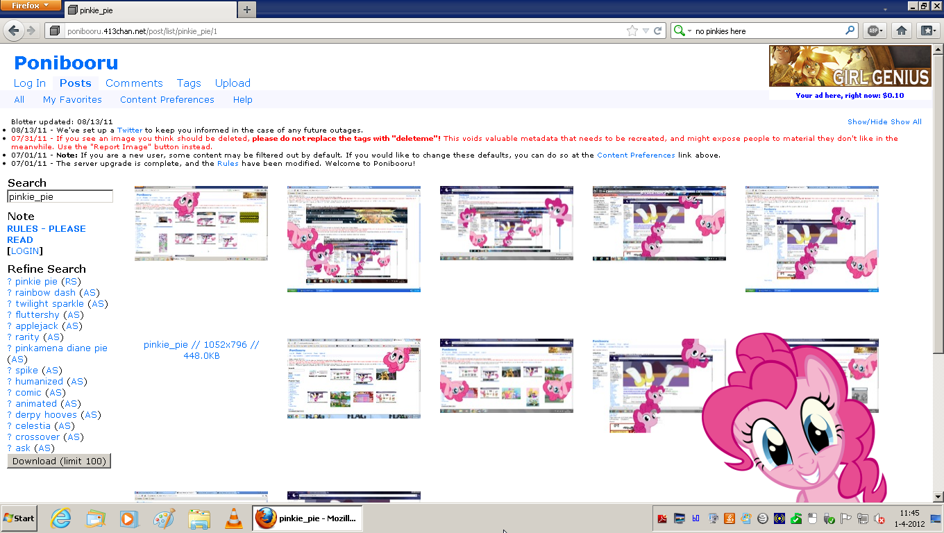Open the Log In menu item
944x533 pixels.
pos(30,83)
